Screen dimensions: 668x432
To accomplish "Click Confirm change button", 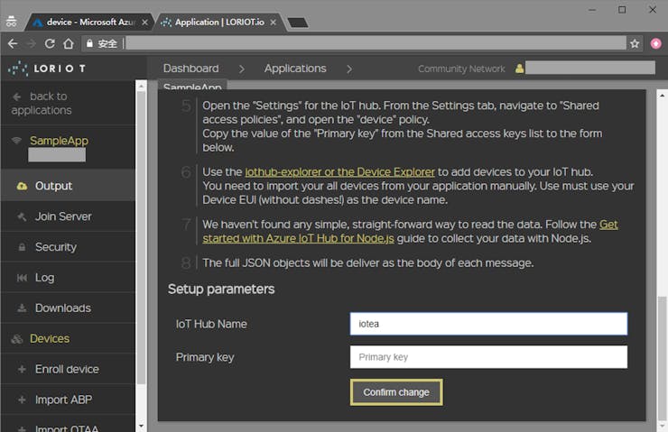I will pyautogui.click(x=396, y=392).
